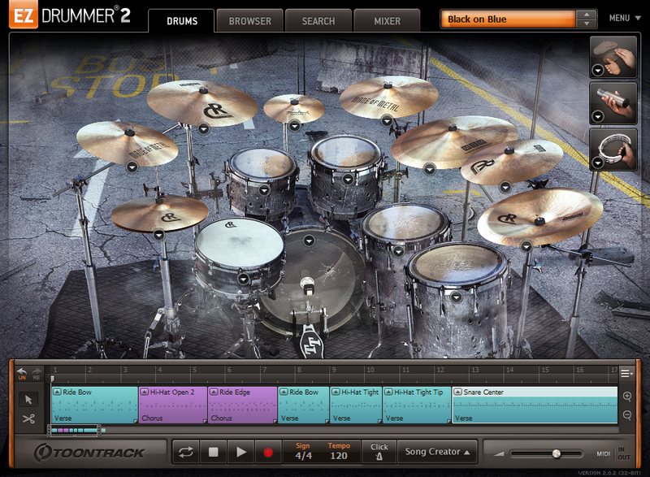Open the right crash cymbal dropdown above the China

[505, 188]
